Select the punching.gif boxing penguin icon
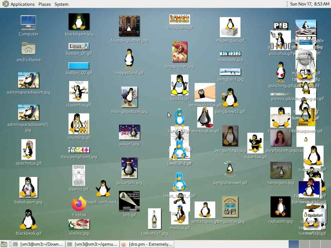Screen dimensions: 331x248 280,72
